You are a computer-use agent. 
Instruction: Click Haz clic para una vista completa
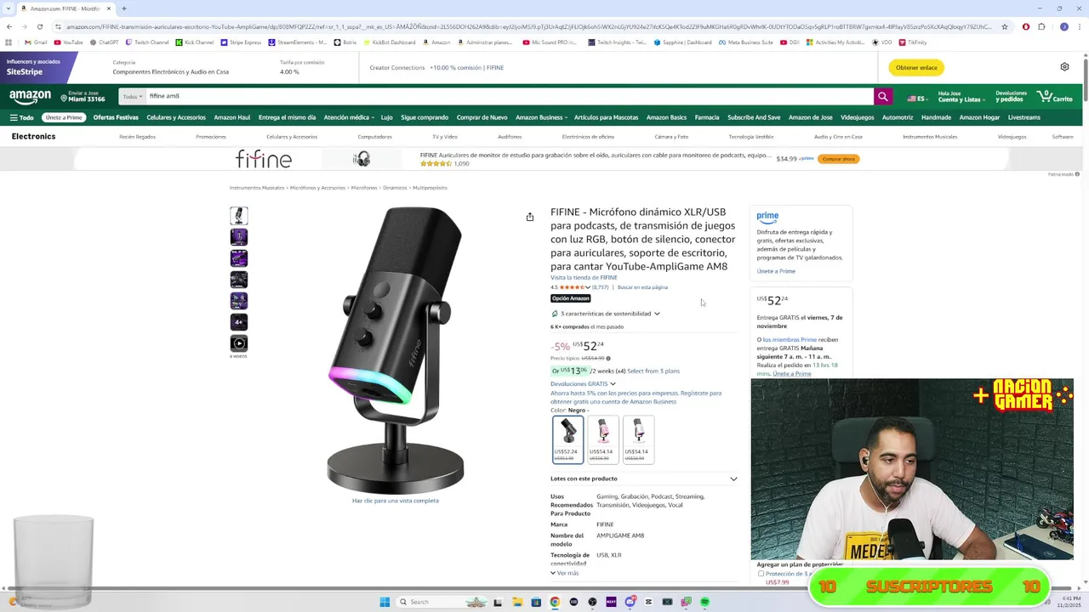396,501
